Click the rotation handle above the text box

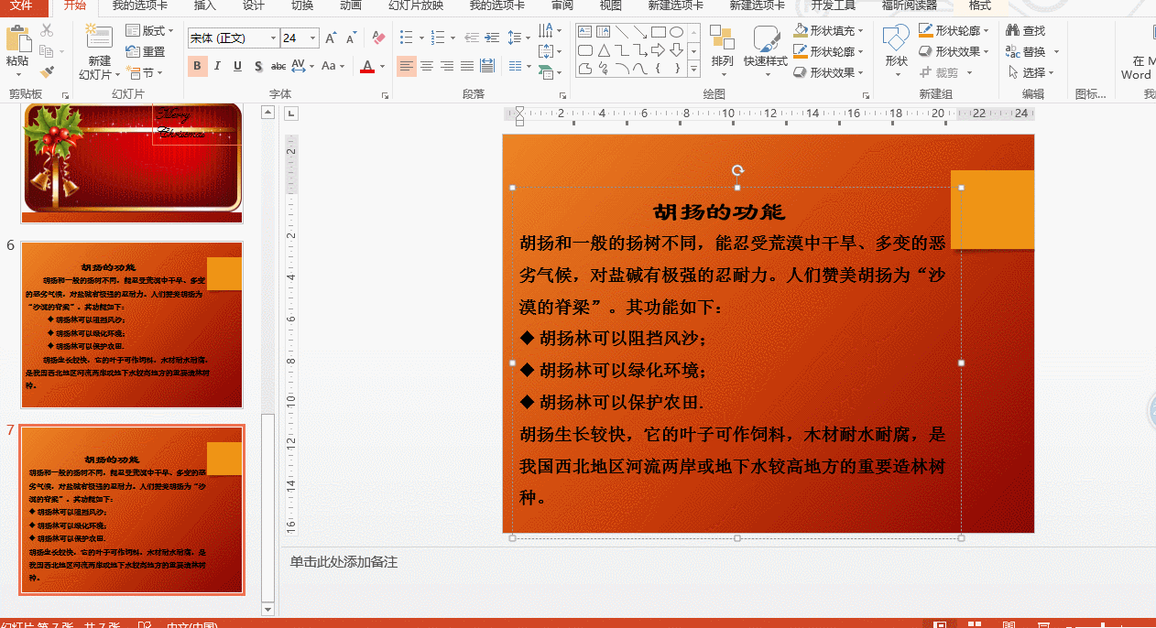(x=737, y=170)
